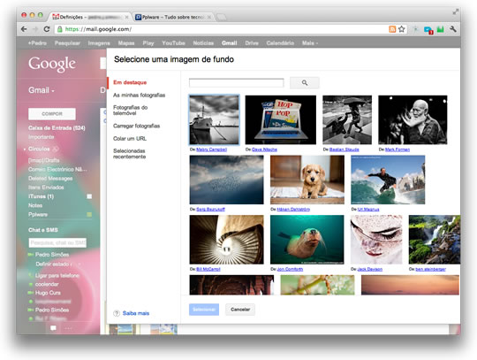Open author link under the sea lion photo
The width and height of the screenshot is (477, 360).
(290, 269)
